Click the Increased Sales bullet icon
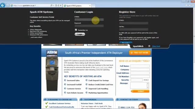 (x=65, y=80)
